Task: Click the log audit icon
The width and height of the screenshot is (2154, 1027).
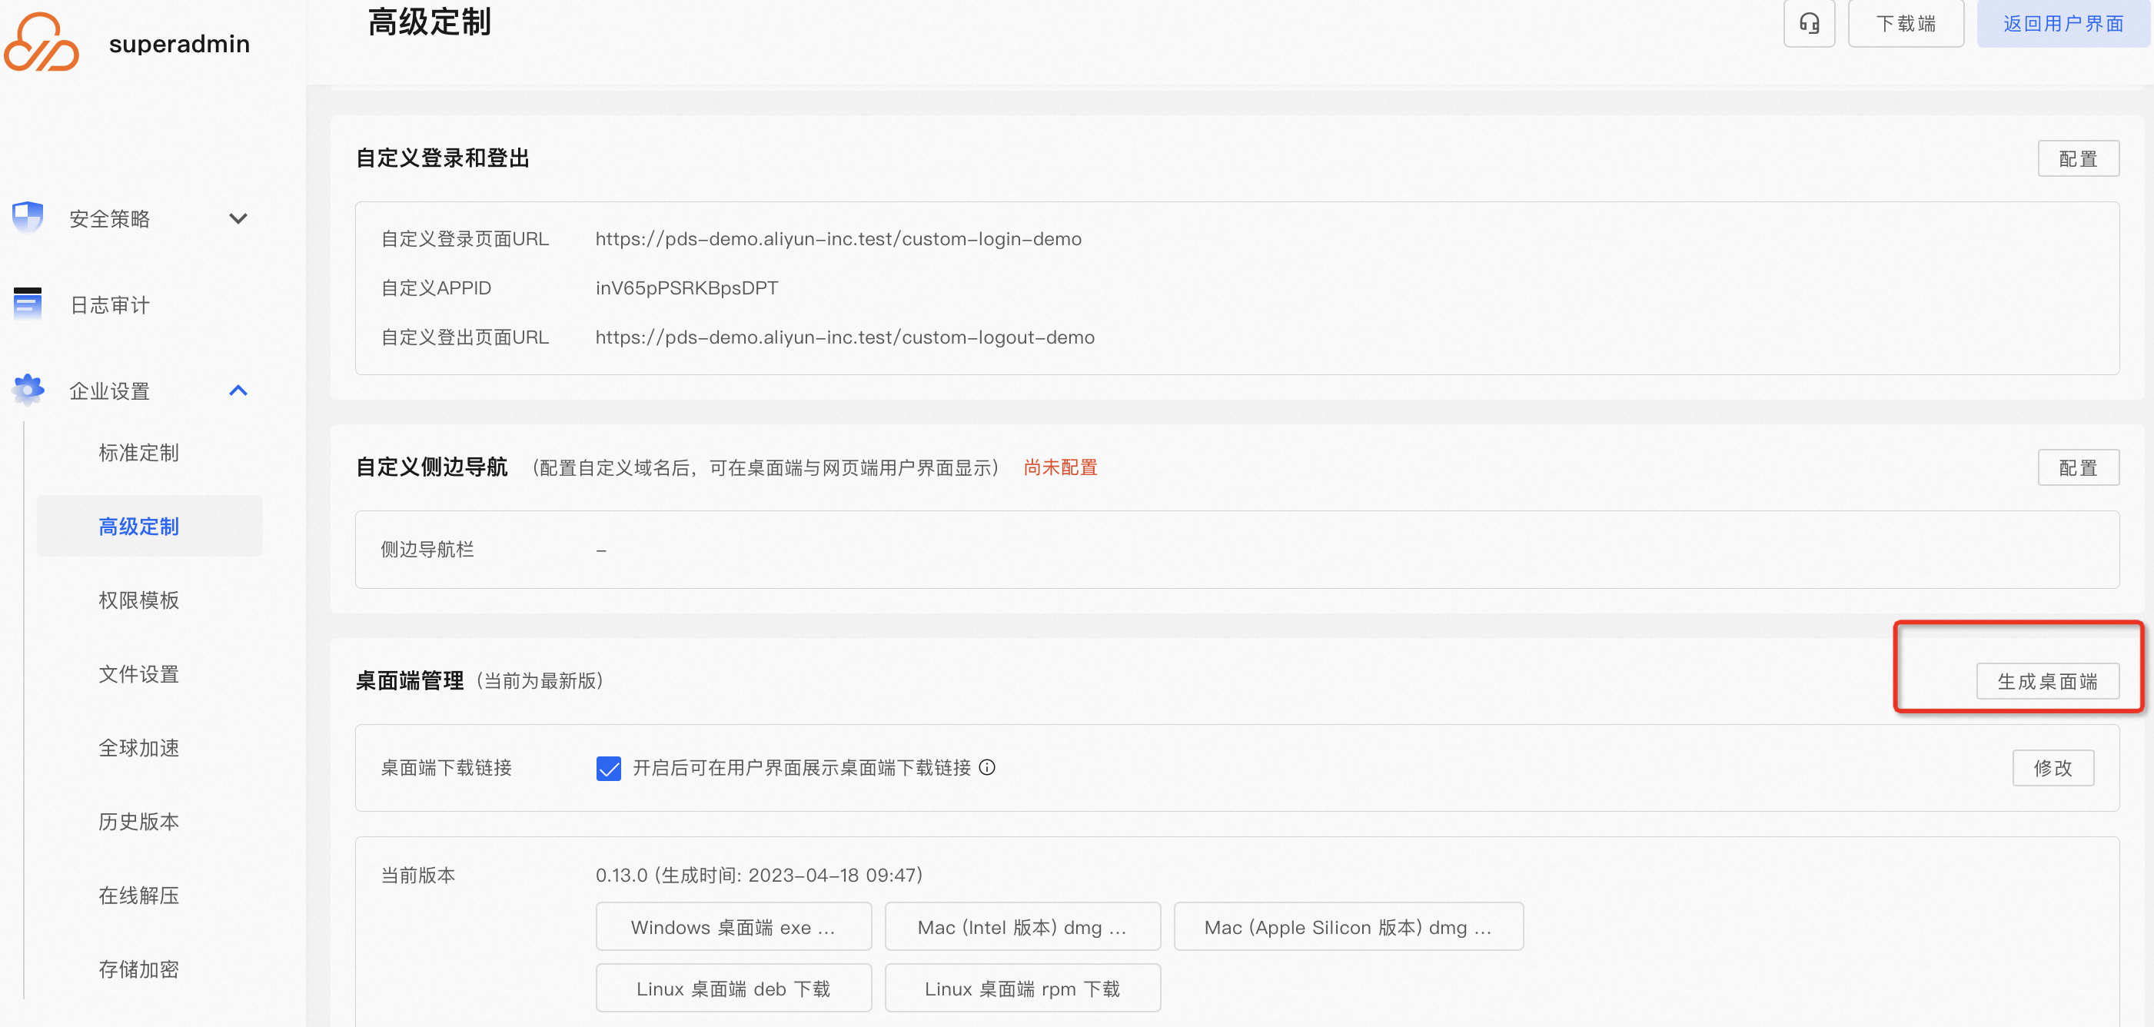Action: point(28,304)
